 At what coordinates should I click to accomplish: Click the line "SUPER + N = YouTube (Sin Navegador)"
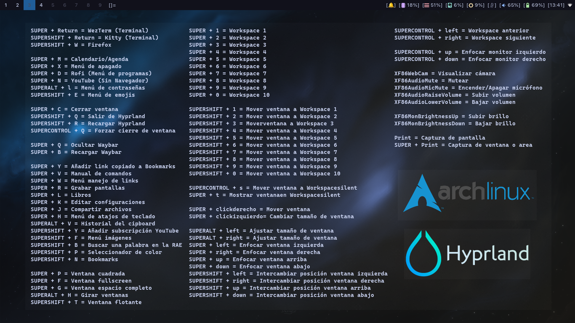click(x=90, y=81)
